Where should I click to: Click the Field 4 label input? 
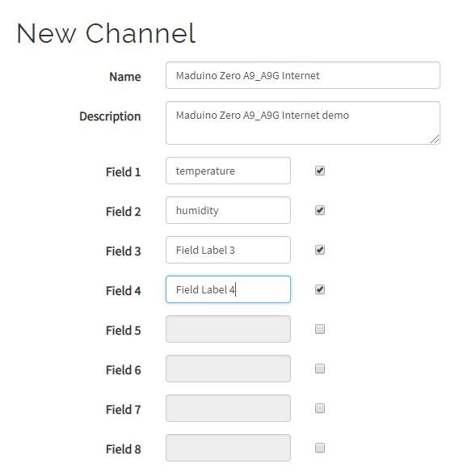click(228, 289)
